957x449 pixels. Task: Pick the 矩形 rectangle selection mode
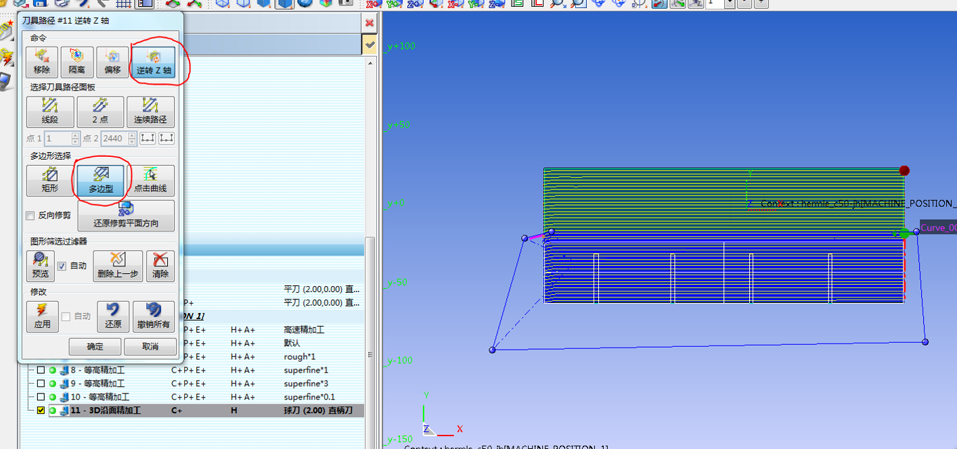(50, 181)
